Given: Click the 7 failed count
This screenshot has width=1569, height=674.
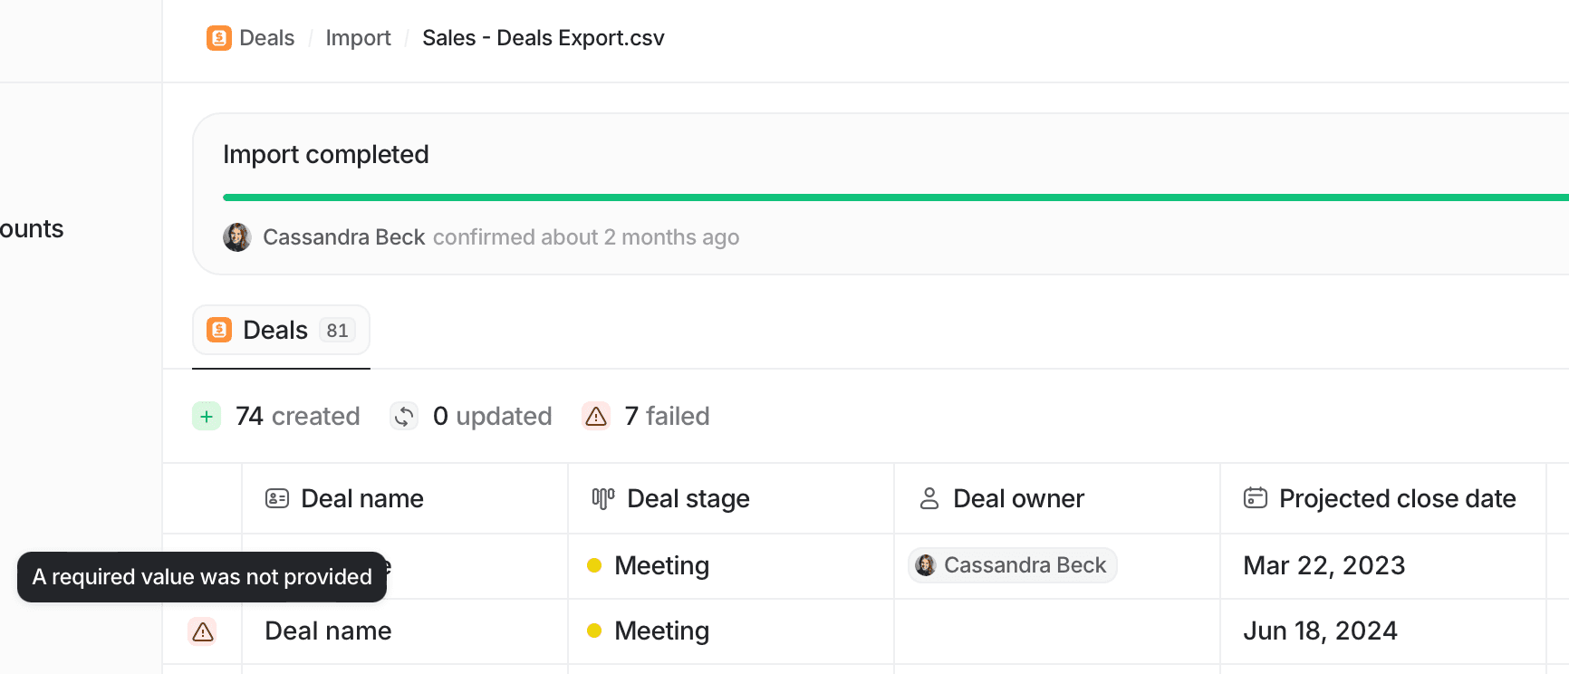Looking at the screenshot, I should pos(667,416).
